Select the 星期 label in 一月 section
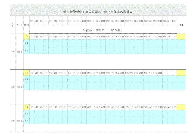This screenshot has height=139, width=196. click(26, 43)
